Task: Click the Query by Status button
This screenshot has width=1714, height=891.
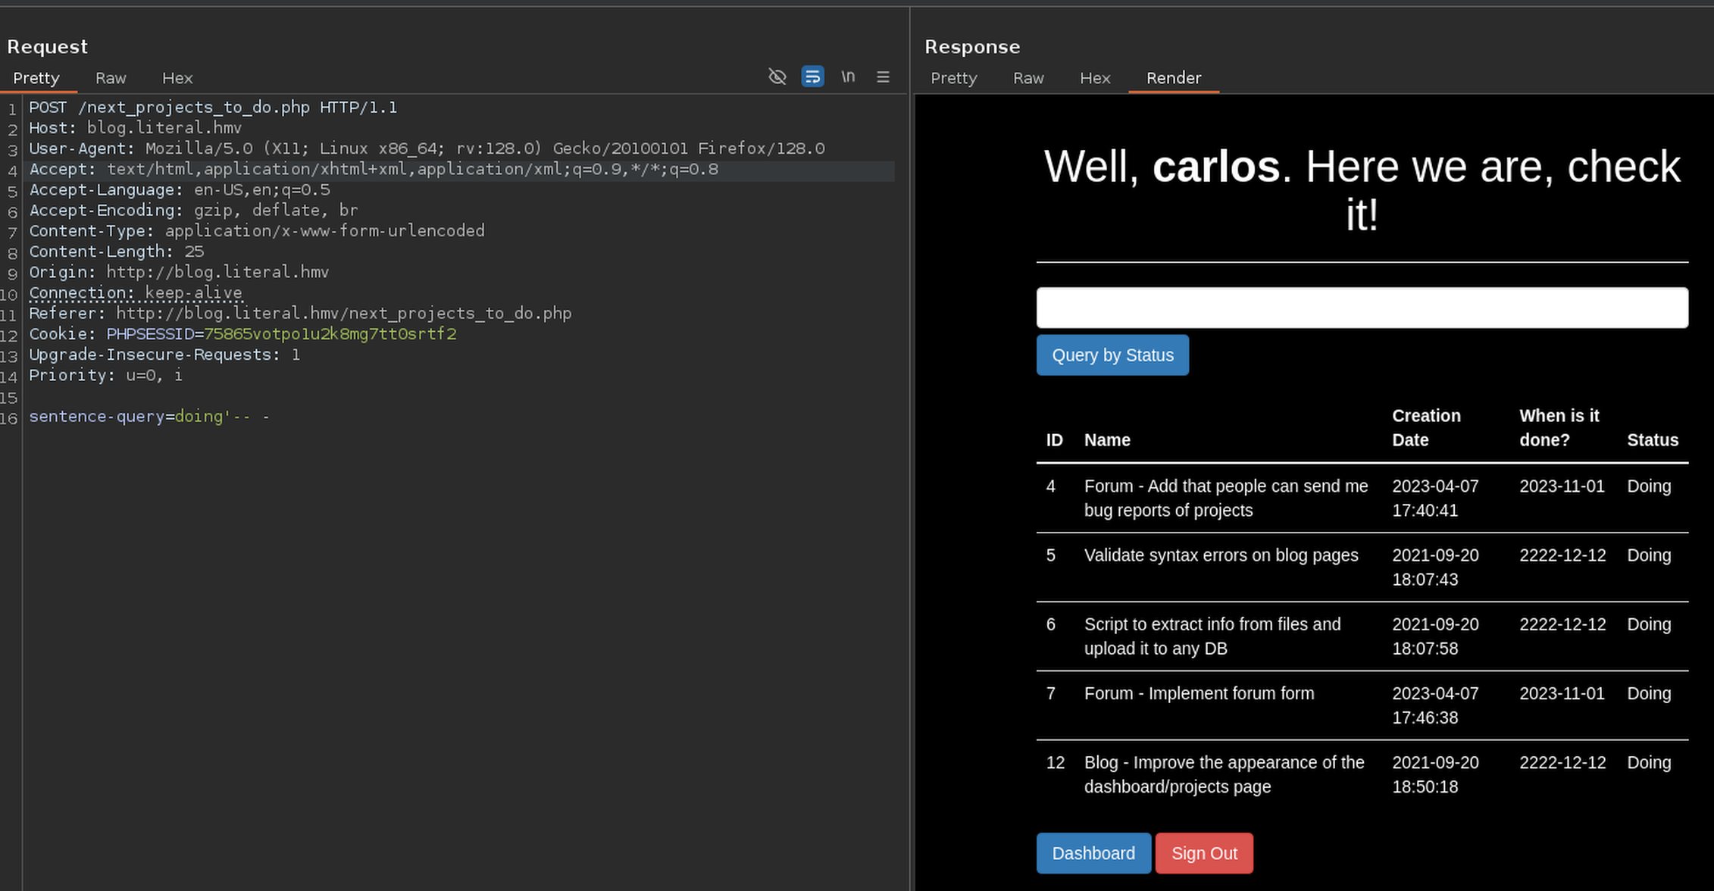Action: (1112, 355)
